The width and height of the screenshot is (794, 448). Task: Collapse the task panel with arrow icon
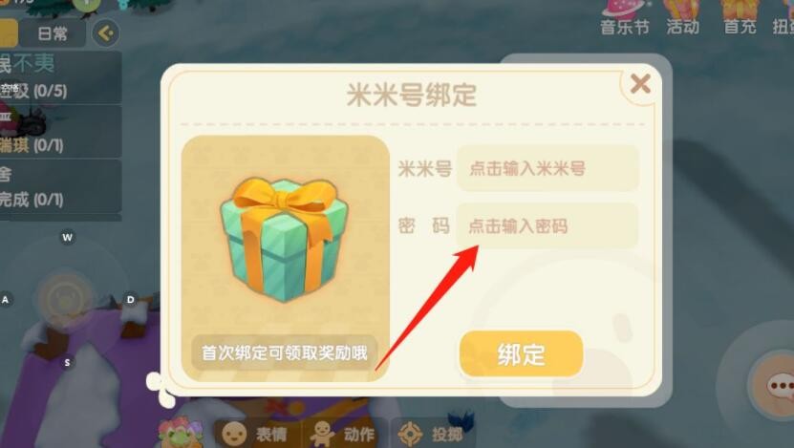[x=106, y=33]
